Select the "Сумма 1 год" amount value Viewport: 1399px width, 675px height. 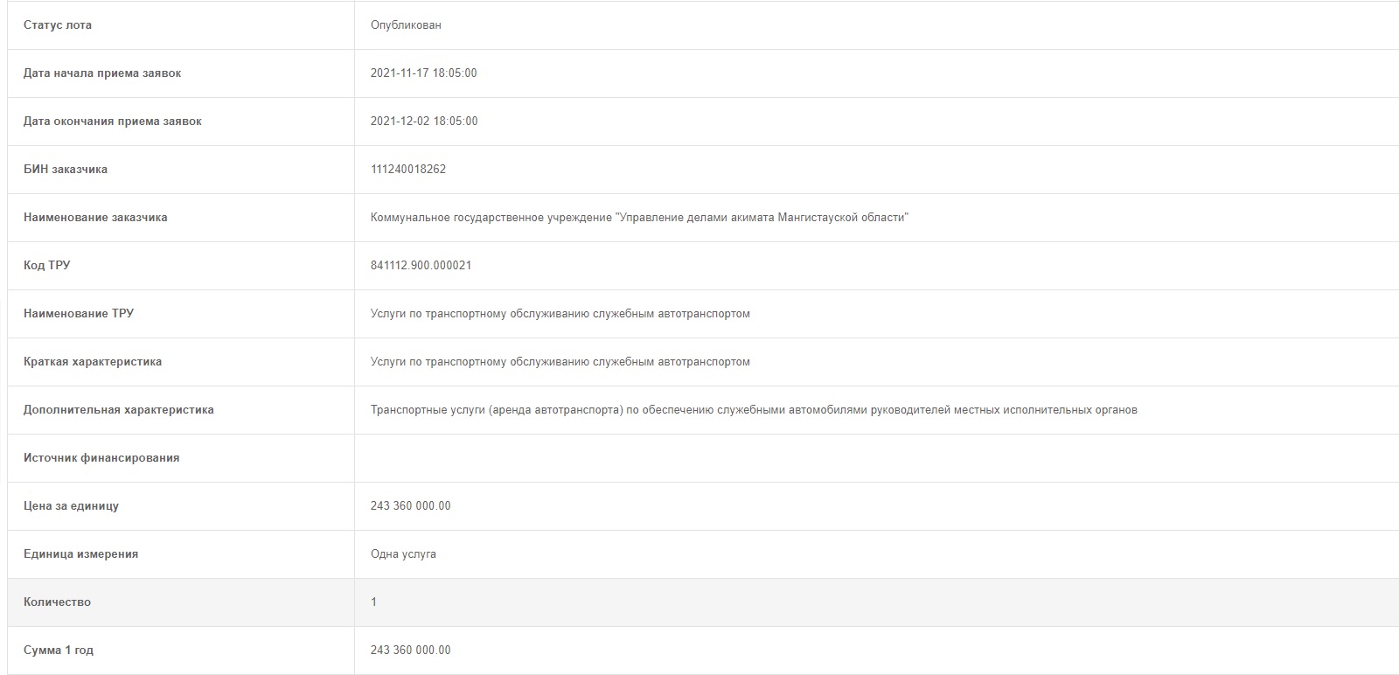pyautogui.click(x=411, y=651)
